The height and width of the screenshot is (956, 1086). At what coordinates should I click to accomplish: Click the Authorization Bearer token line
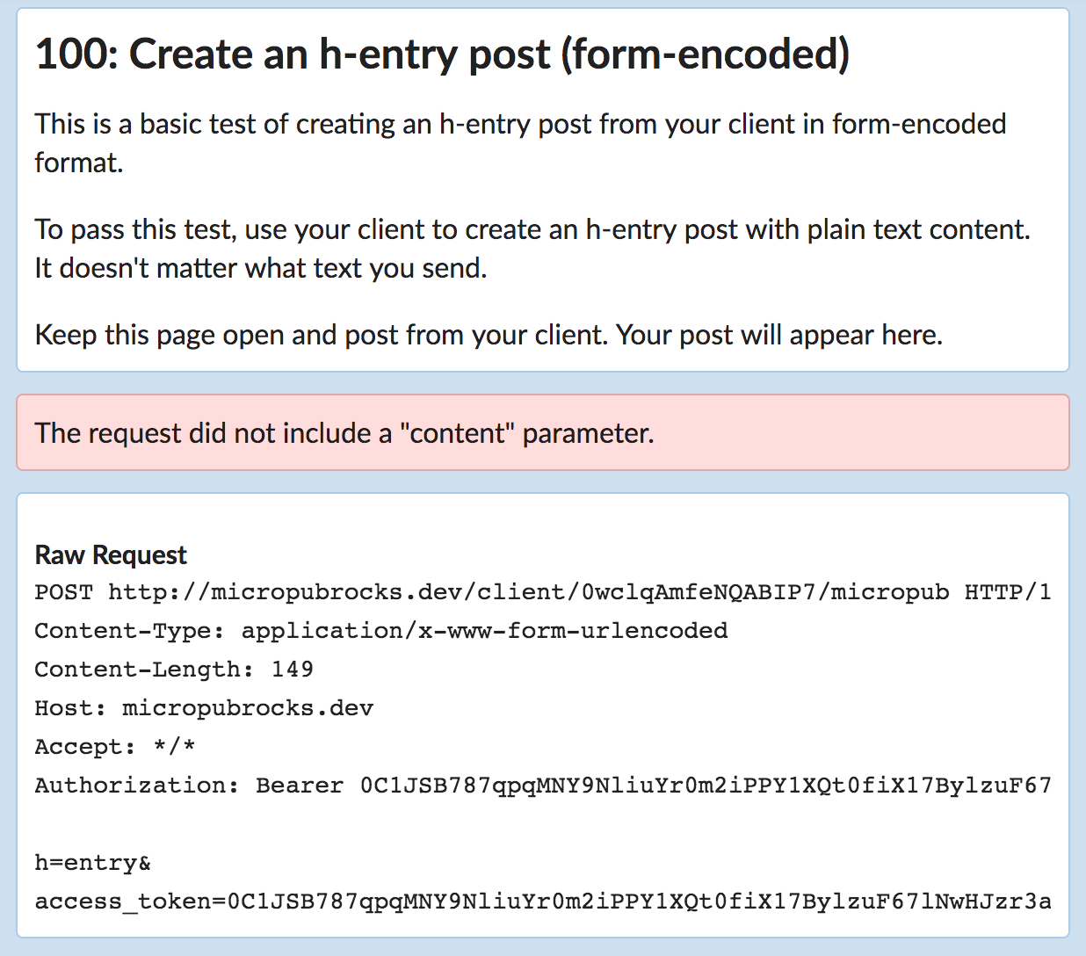[543, 786]
